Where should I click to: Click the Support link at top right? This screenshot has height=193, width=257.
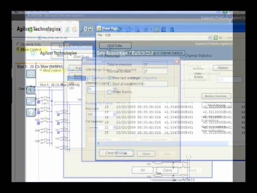207,18
